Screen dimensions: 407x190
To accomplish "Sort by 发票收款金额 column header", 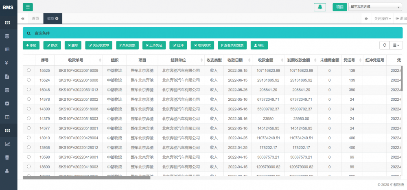I will tap(301, 60).
